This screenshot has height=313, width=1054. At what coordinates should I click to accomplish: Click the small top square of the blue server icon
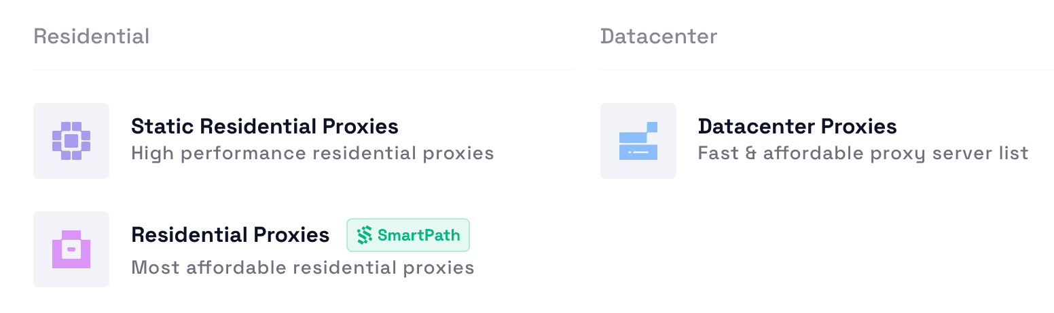[x=652, y=126]
